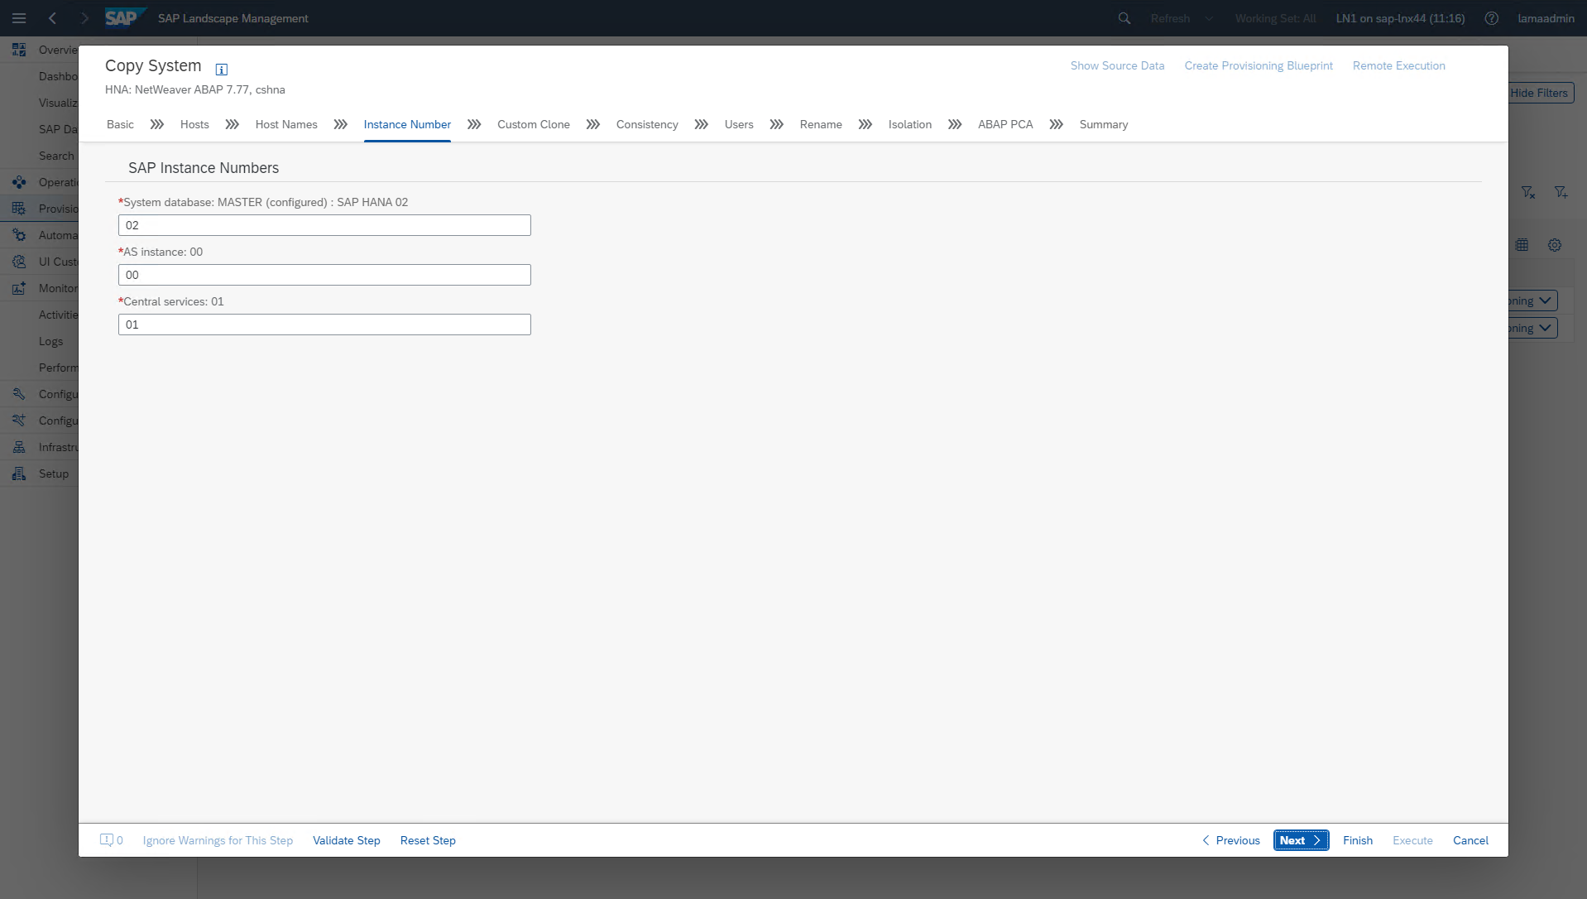
Task: Click the Copy System info icon
Action: coord(221,70)
